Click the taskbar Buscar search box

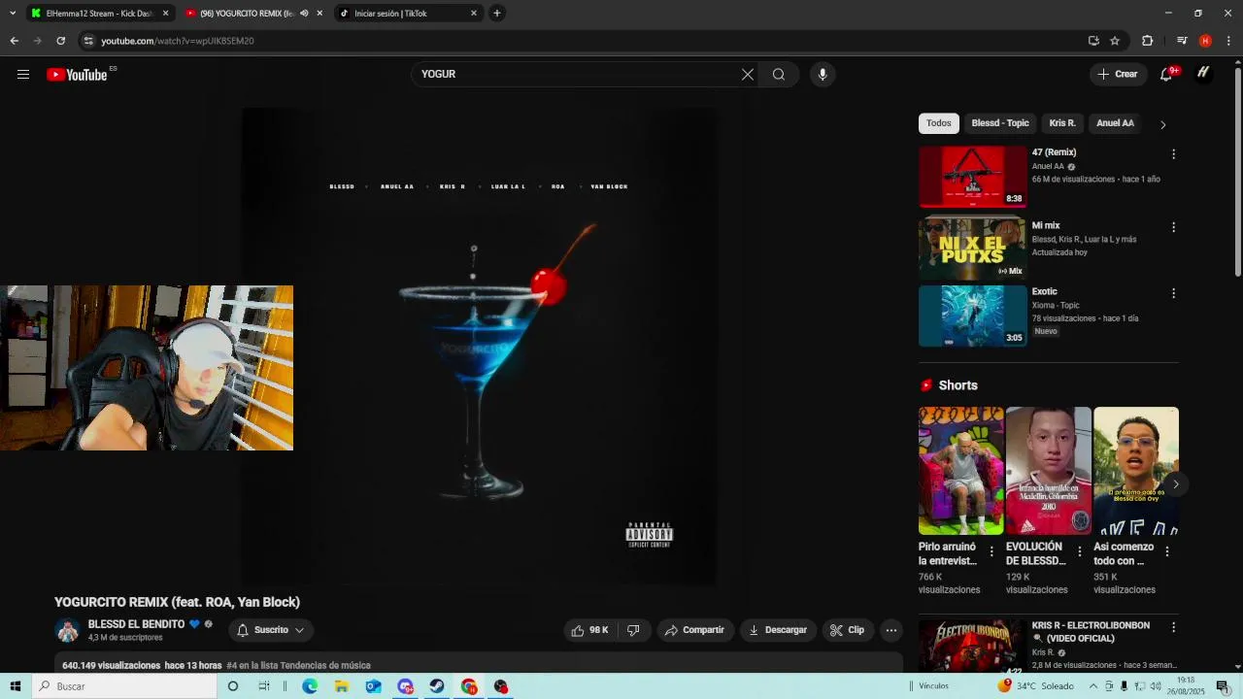[124, 686]
